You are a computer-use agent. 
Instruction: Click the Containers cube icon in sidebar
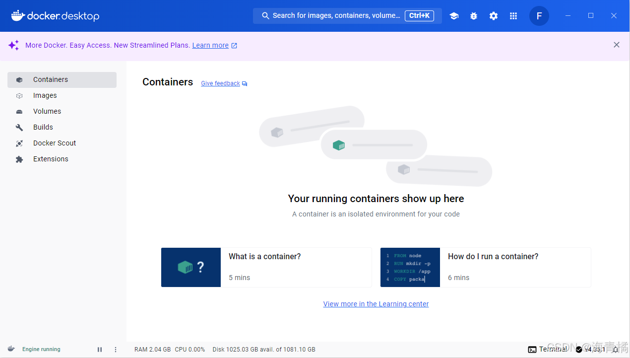(19, 80)
